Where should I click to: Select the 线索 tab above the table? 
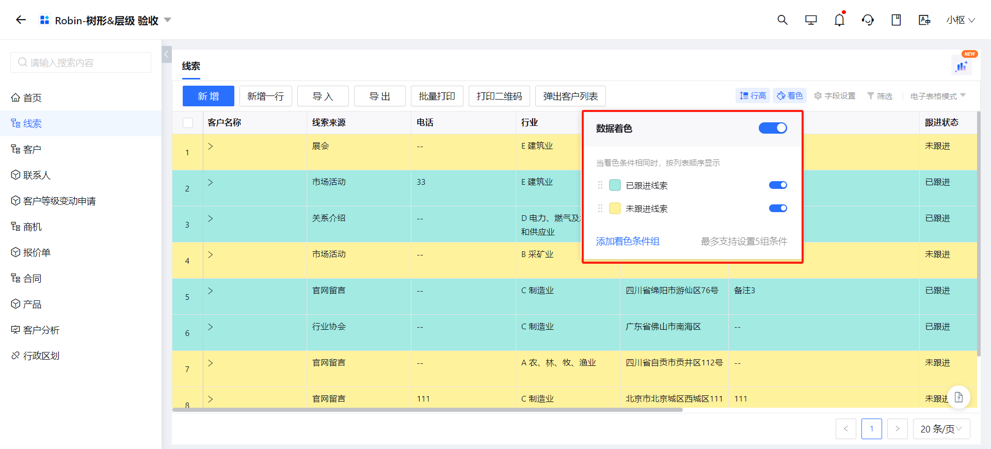(191, 66)
